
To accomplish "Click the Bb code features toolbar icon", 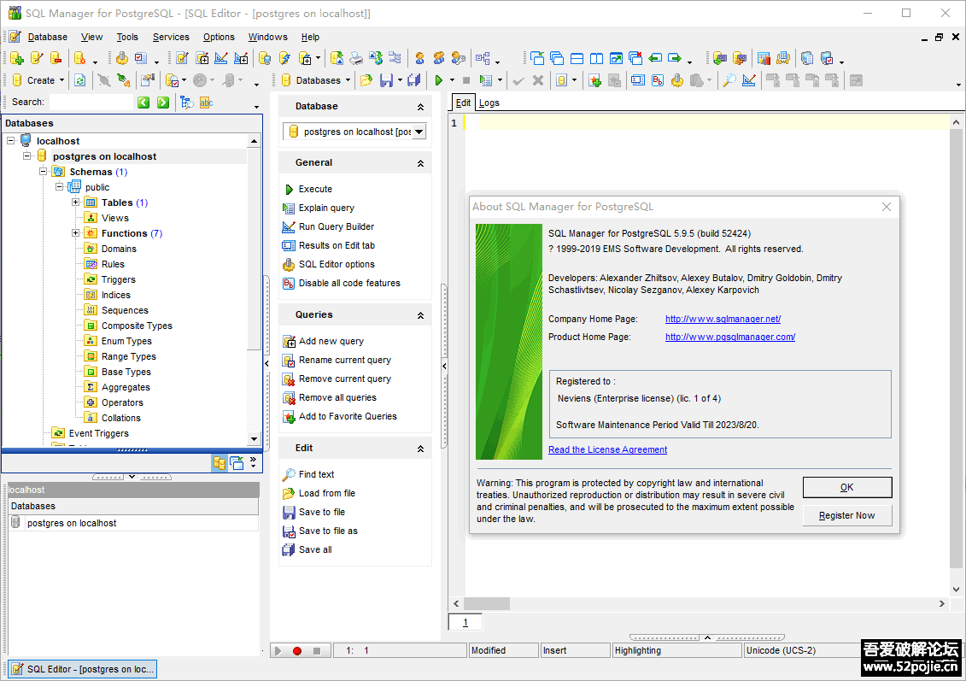I will click(x=658, y=80).
